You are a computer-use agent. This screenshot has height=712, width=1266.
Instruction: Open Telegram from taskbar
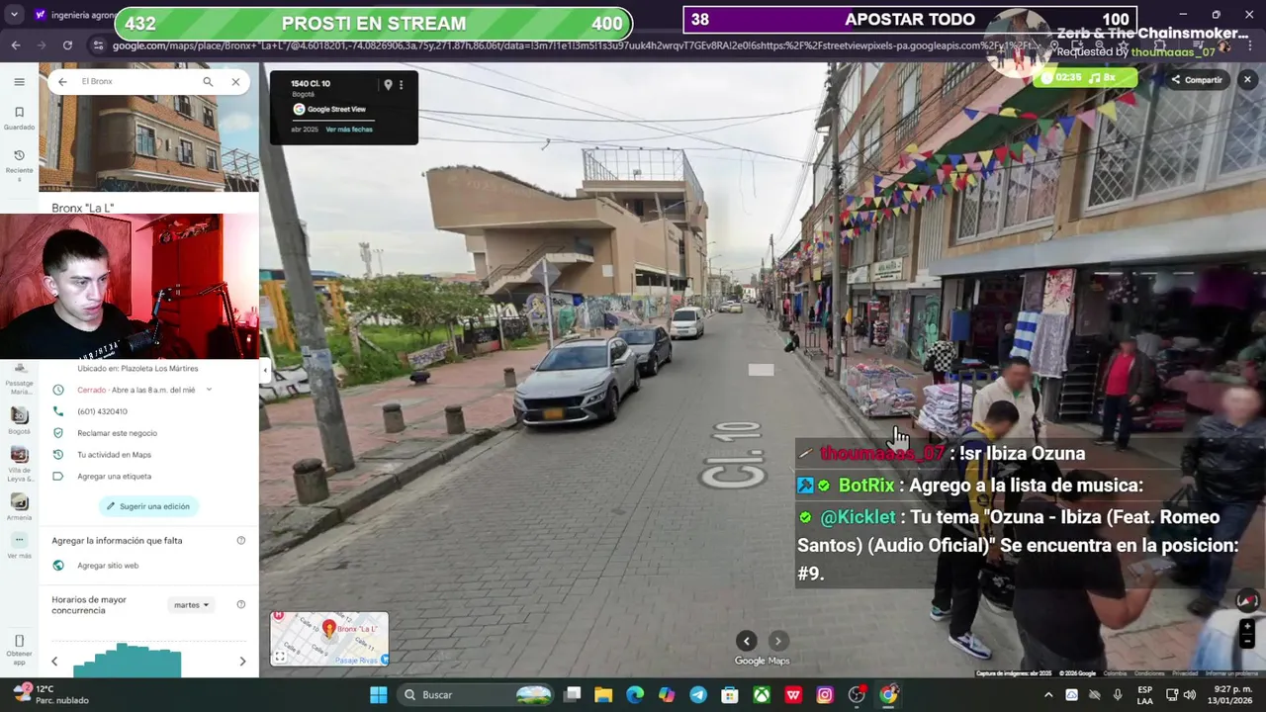[698, 695]
